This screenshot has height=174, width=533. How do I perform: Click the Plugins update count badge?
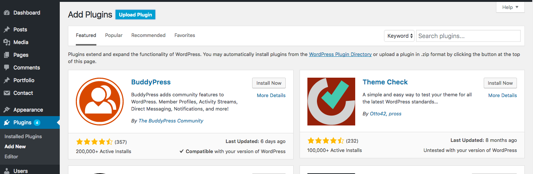click(x=37, y=122)
